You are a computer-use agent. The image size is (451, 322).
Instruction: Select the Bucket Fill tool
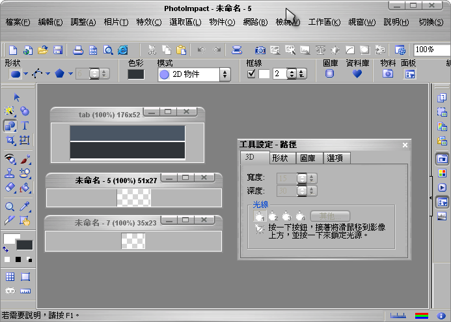point(25,188)
